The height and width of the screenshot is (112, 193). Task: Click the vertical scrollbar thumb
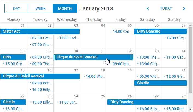coord(191,60)
